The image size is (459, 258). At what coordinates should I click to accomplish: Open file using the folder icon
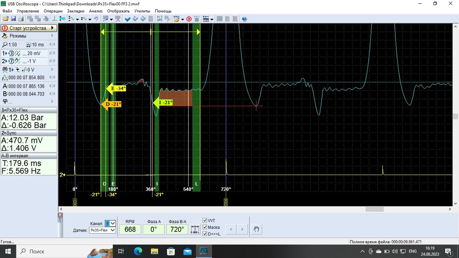(x=5, y=19)
